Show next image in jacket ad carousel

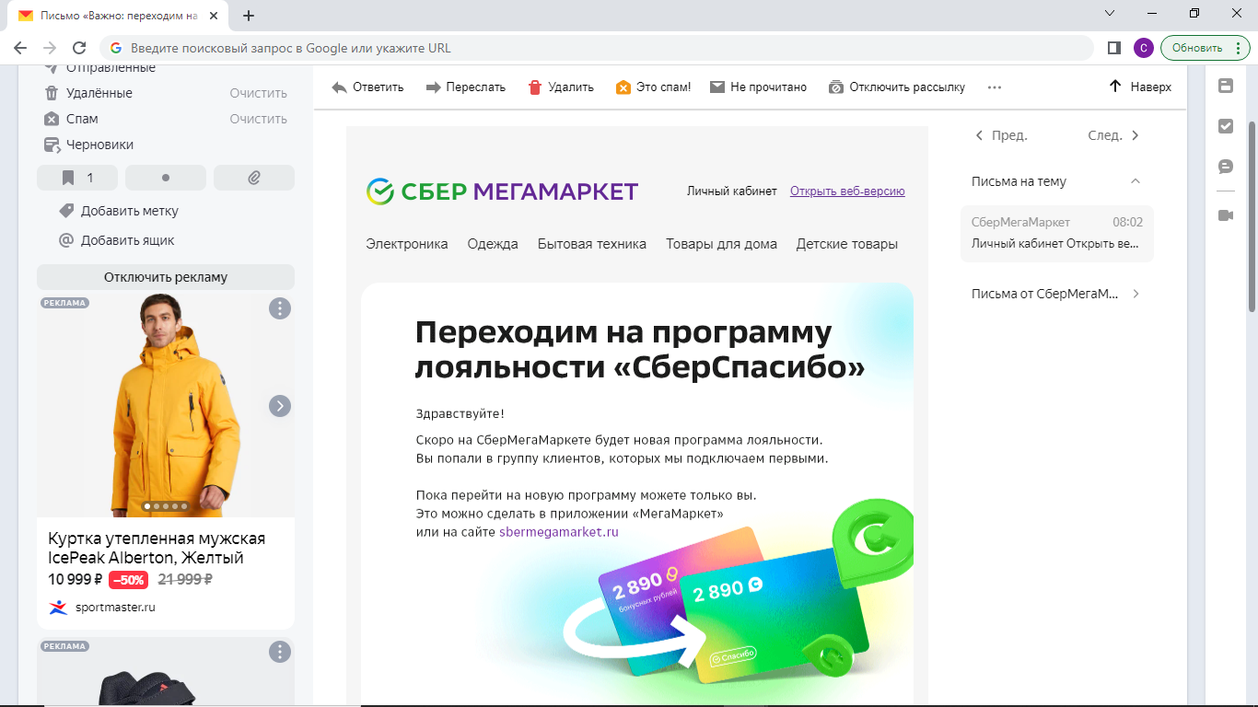point(280,406)
